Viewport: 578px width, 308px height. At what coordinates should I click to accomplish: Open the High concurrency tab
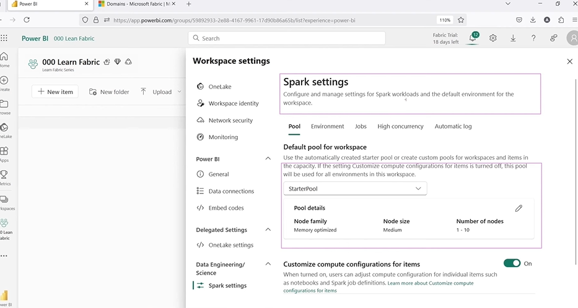point(400,126)
